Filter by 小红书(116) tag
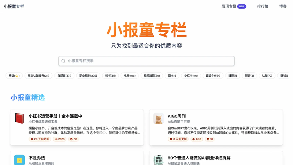Screen dimensions: 293x165 pyautogui.click(x=191, y=76)
